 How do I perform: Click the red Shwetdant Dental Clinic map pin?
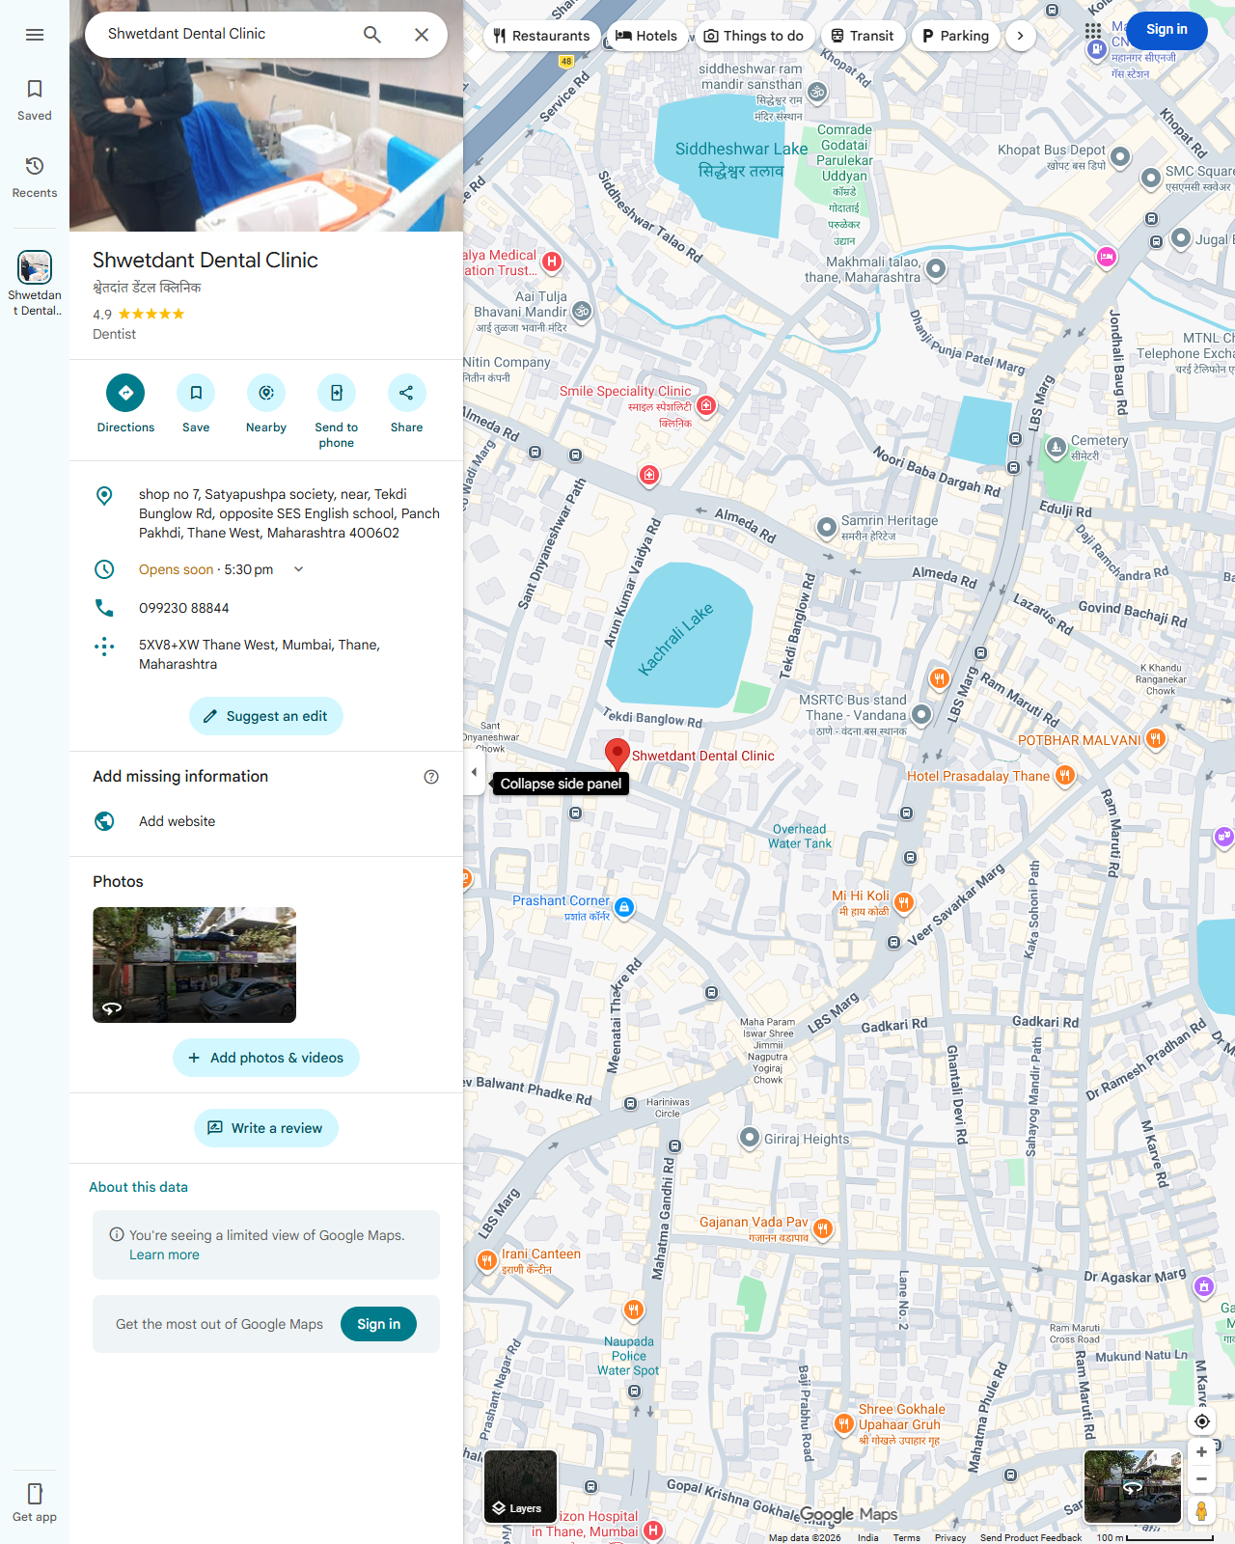[x=617, y=755]
